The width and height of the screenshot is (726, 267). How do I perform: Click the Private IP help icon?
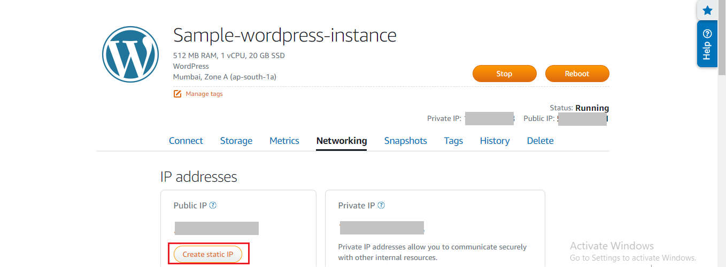click(x=381, y=205)
